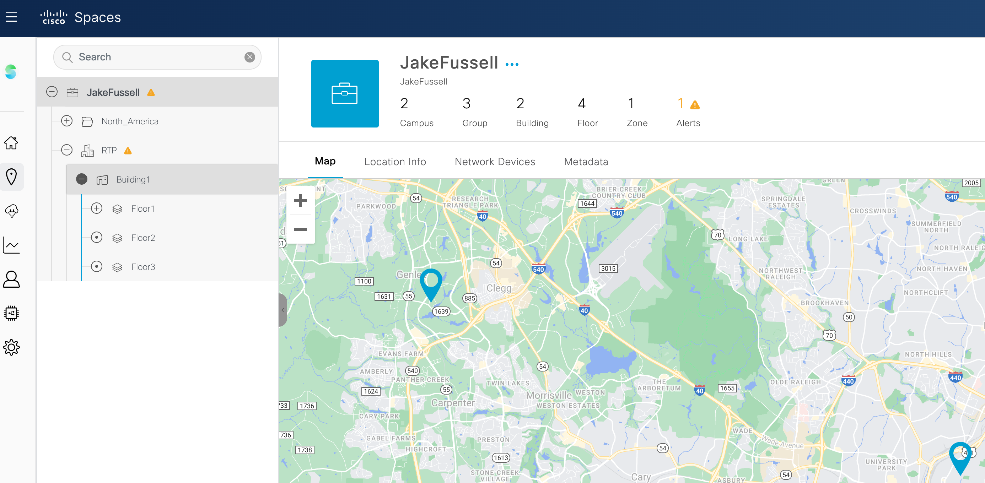Switch to the Location Info tab
Image resolution: width=985 pixels, height=483 pixels.
(x=395, y=162)
